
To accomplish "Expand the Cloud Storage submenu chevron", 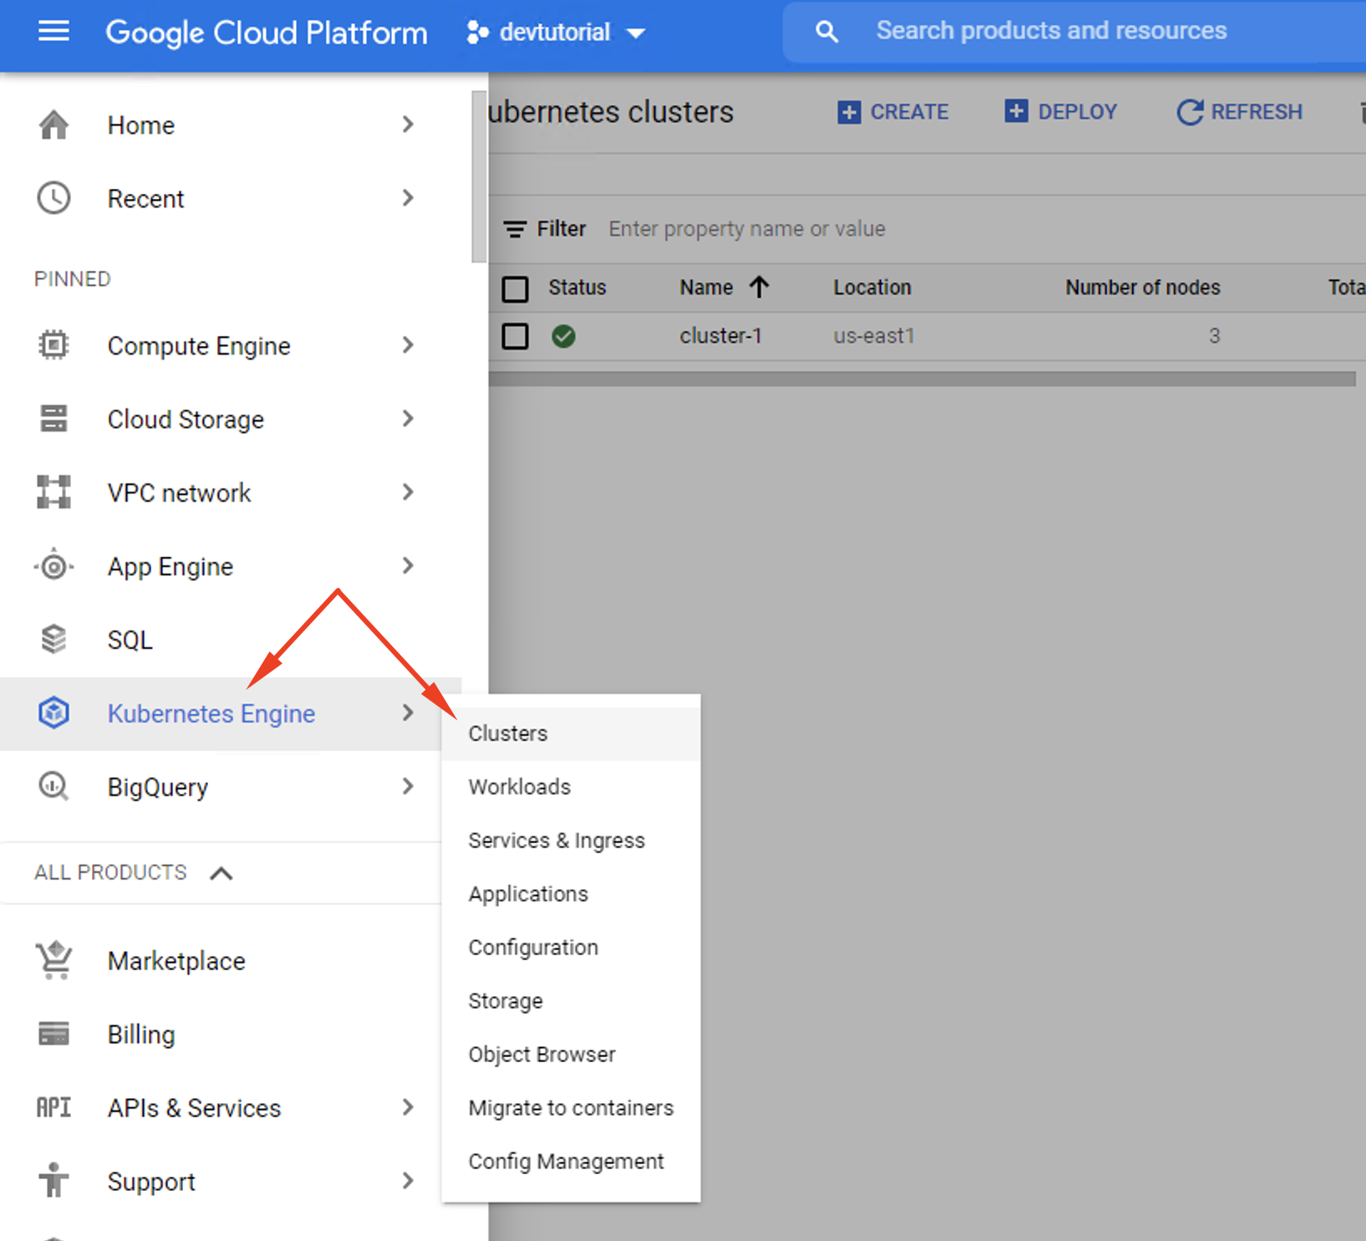I will point(408,419).
